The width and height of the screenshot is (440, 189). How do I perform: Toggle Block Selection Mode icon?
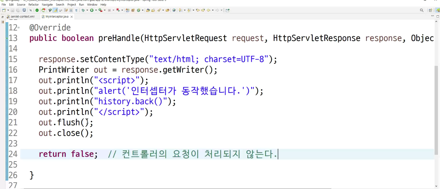click(x=71, y=10)
